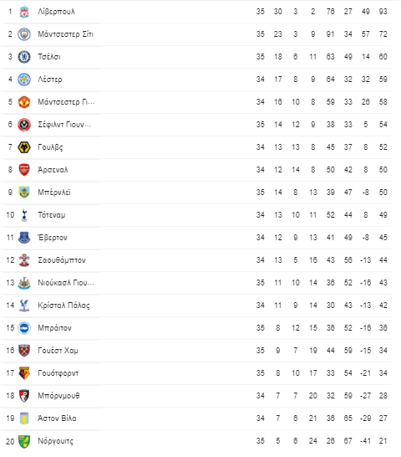Open the Άστον Βίλα team link
Image resolution: width=401 pixels, height=457 pixels.
[x=57, y=418]
